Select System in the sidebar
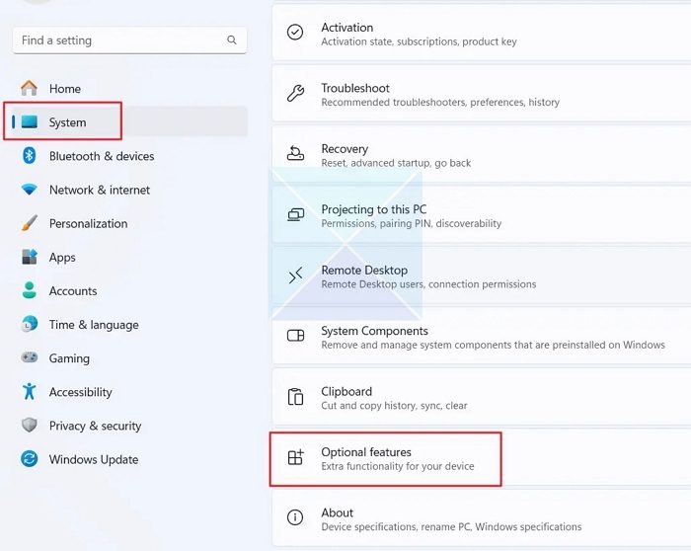 (67, 122)
